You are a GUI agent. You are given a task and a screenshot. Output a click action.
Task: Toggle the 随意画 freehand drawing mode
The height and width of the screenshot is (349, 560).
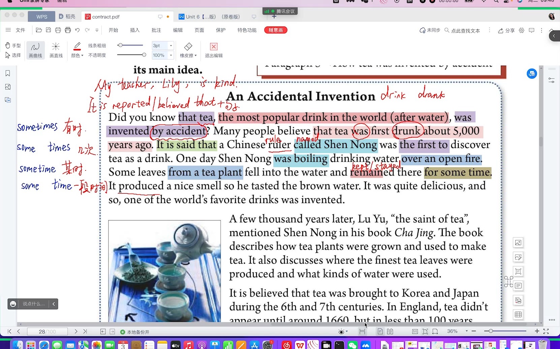coord(276,30)
